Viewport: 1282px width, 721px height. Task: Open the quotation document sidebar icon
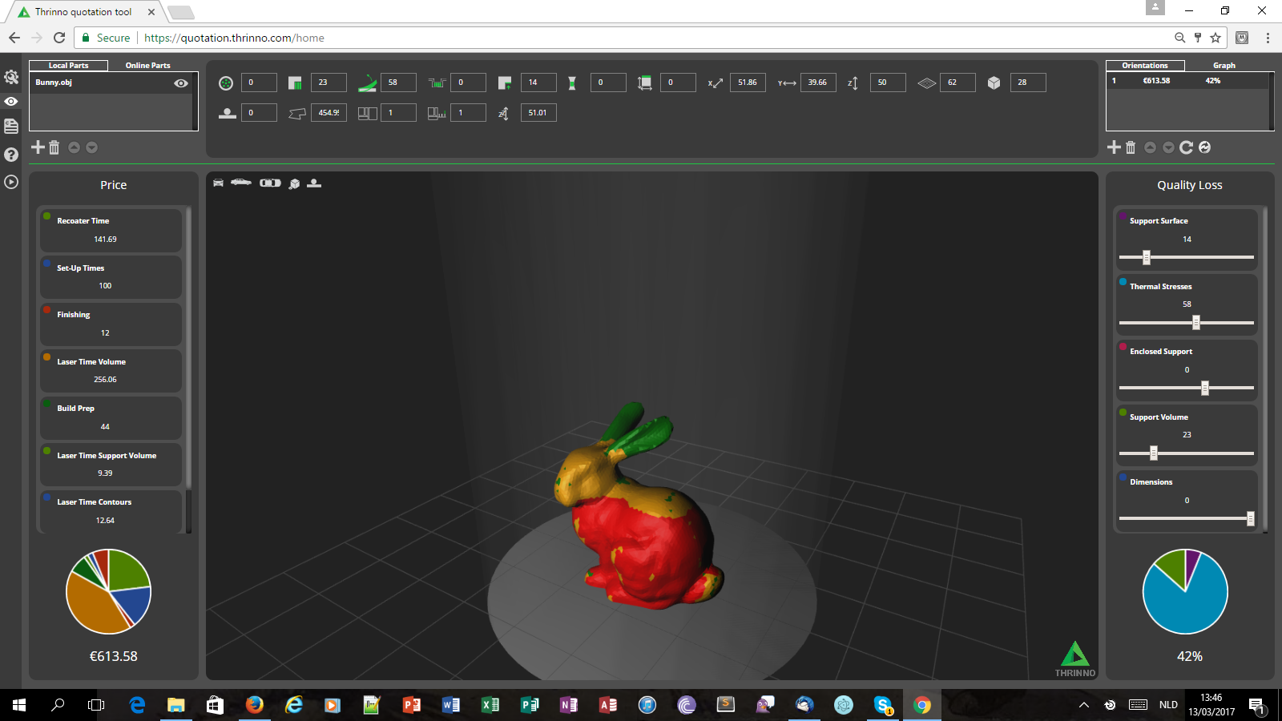coord(11,127)
